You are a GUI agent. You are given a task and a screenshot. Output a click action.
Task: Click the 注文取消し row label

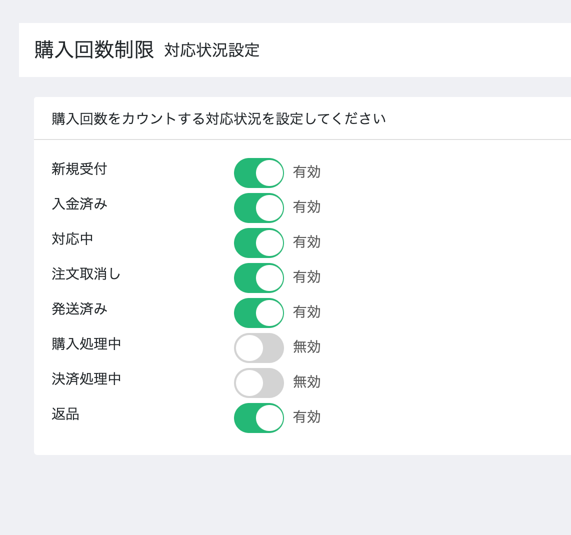point(86,274)
